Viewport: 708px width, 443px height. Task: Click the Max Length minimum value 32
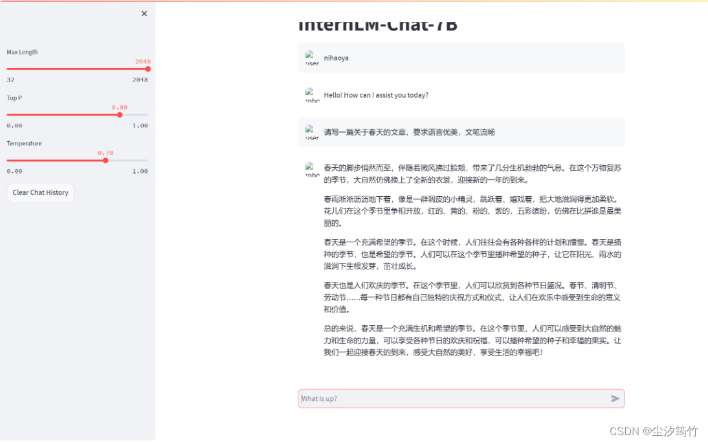click(x=10, y=80)
